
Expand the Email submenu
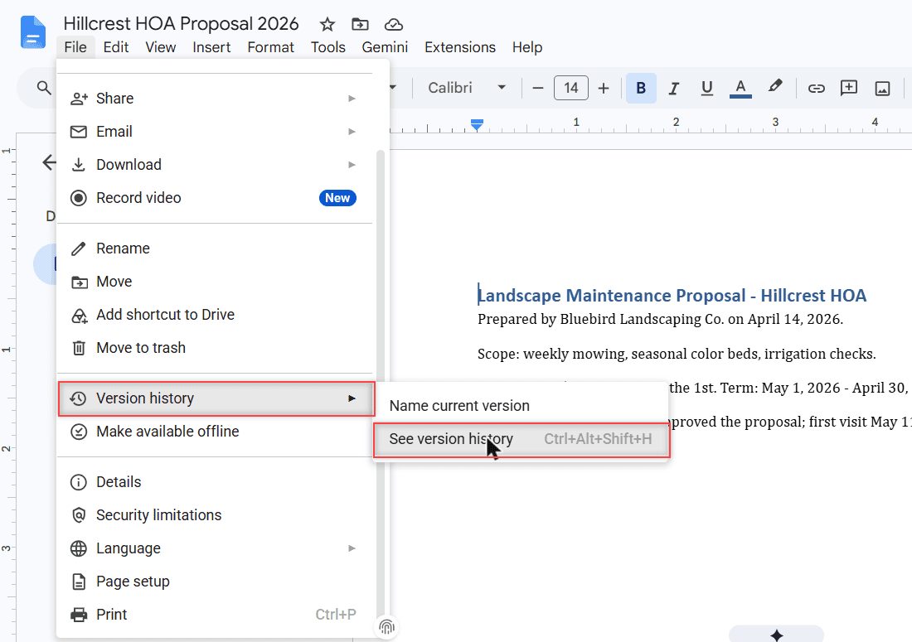(x=216, y=132)
